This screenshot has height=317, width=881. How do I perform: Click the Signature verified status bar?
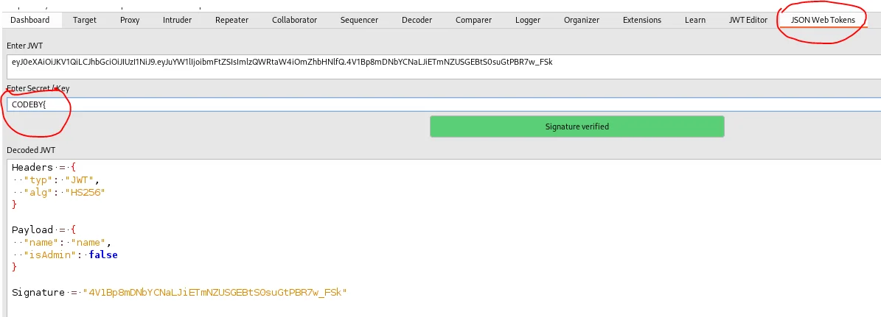[577, 127]
